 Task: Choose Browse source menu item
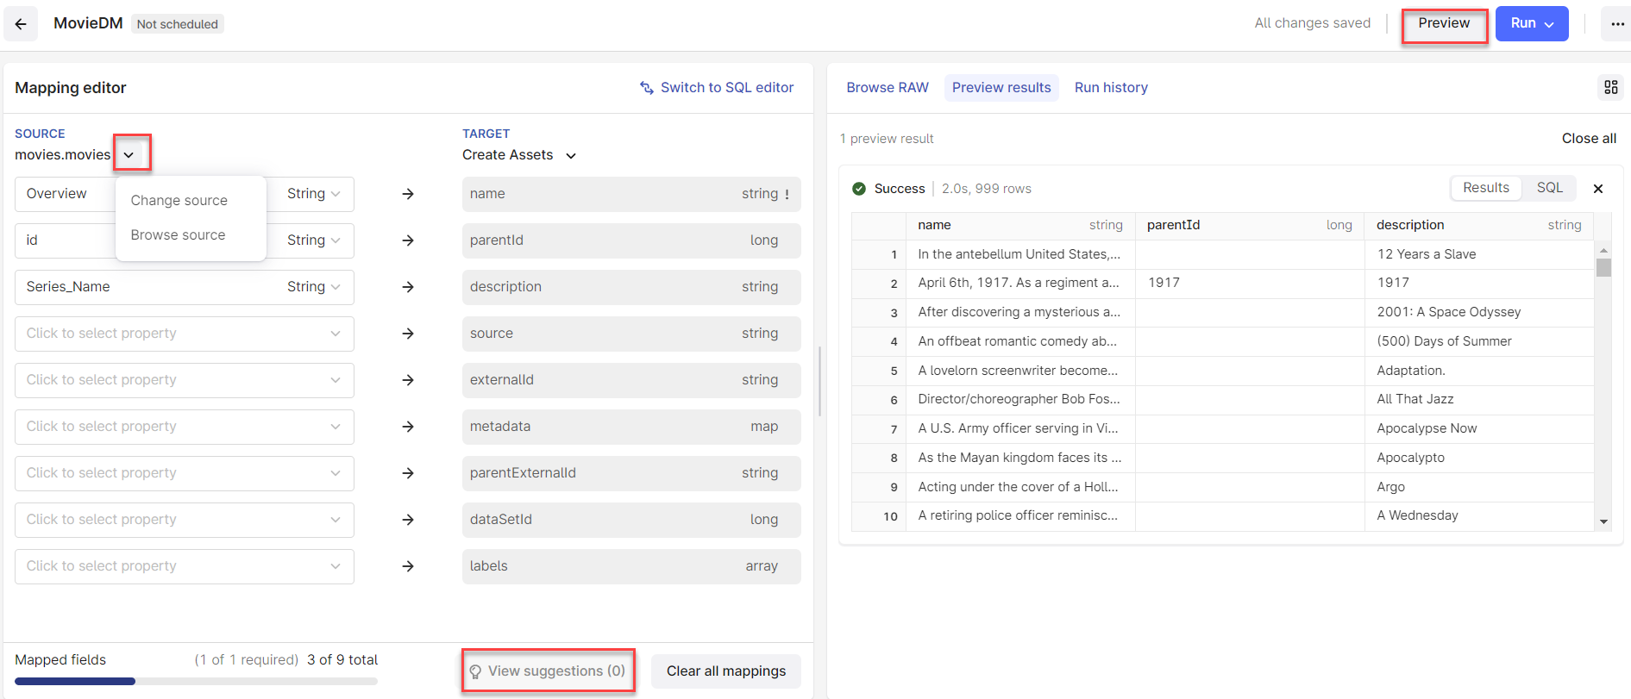179,235
